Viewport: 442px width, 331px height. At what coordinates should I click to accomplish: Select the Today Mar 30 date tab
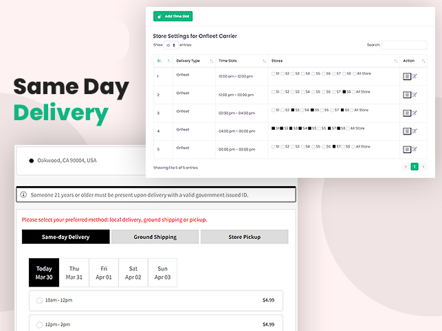pos(44,273)
